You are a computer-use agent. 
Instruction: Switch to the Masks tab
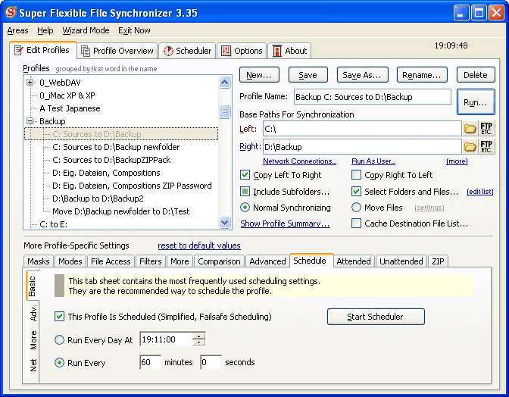click(39, 261)
